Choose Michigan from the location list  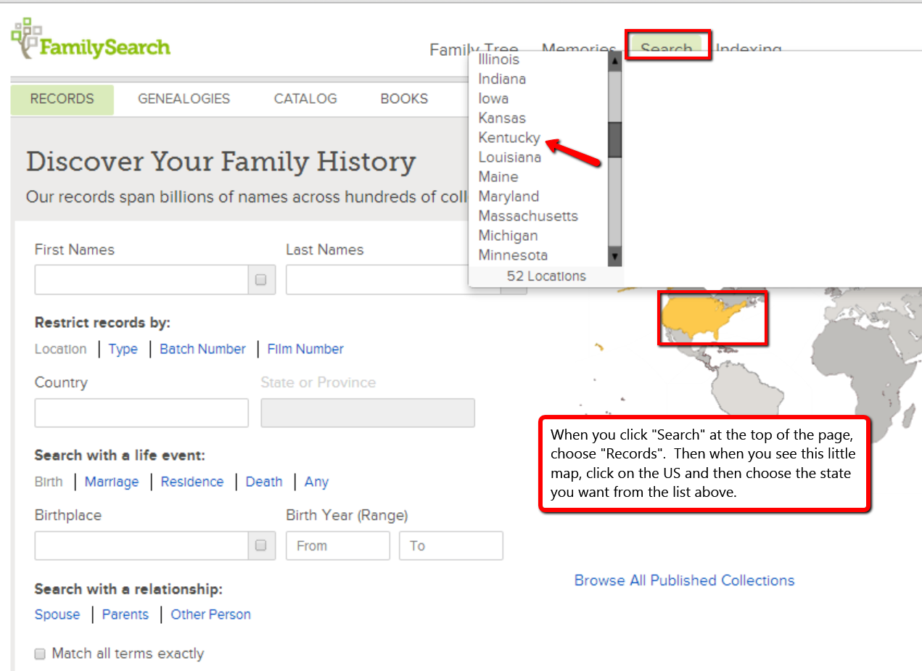508,236
